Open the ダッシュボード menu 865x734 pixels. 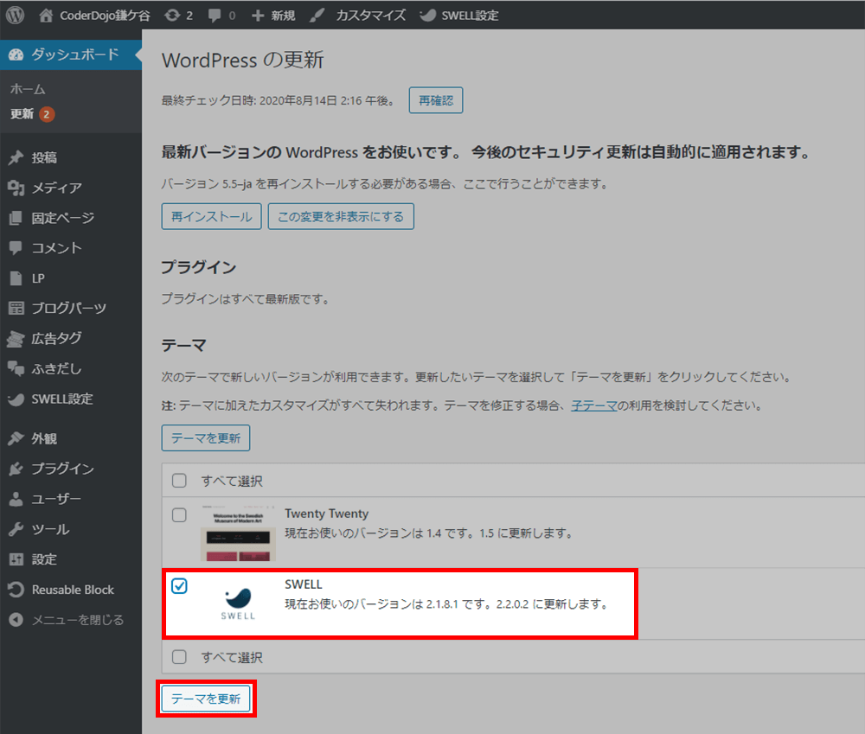click(71, 54)
